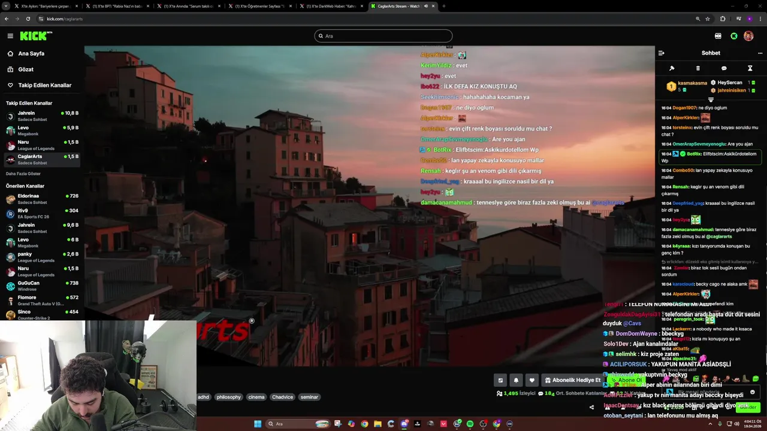This screenshot has height=431, width=767.
Task: Switch to the 'Rabia Naz' browser tab
Action: pyautogui.click(x=117, y=6)
